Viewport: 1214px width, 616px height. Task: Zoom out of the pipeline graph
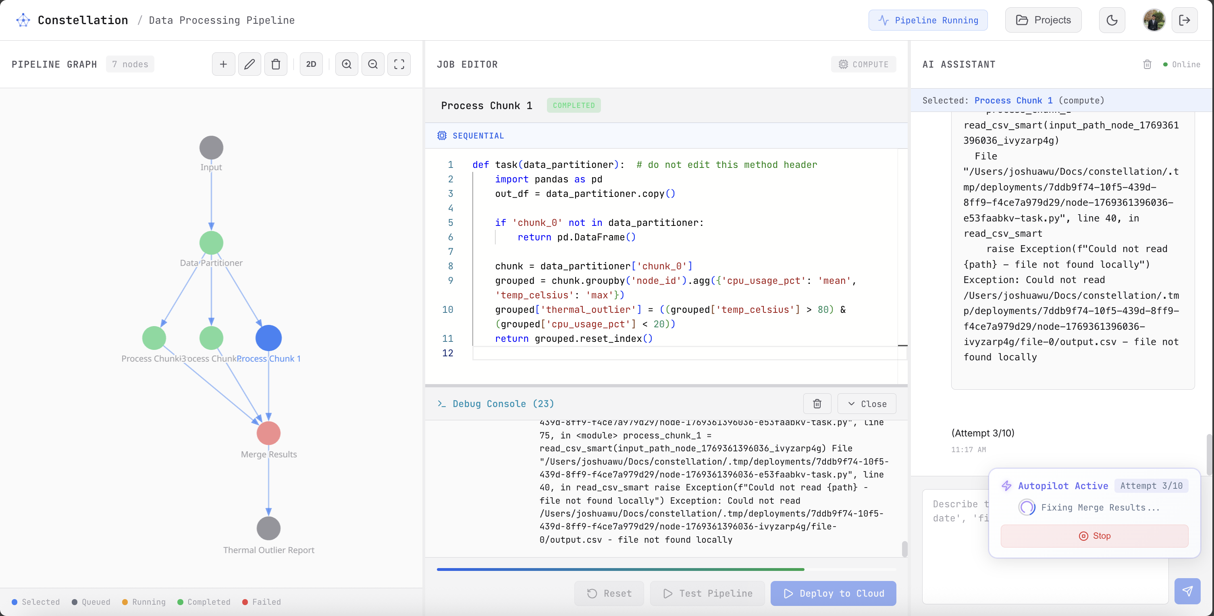click(x=373, y=64)
